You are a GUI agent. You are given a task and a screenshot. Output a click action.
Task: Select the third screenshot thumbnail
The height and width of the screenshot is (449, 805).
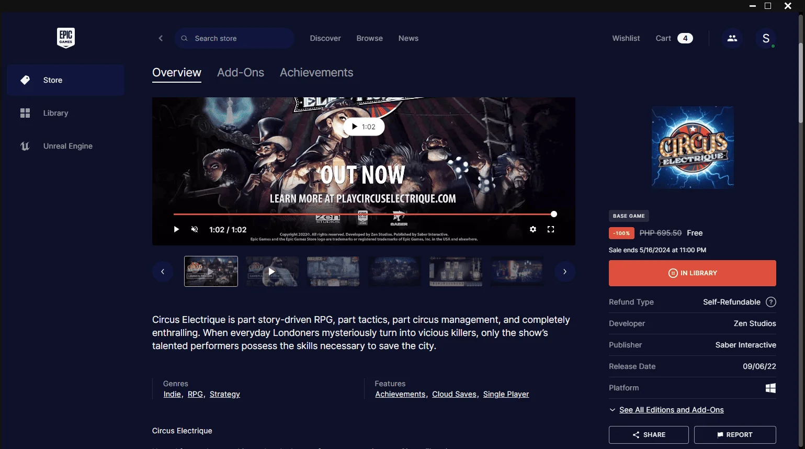(x=333, y=271)
